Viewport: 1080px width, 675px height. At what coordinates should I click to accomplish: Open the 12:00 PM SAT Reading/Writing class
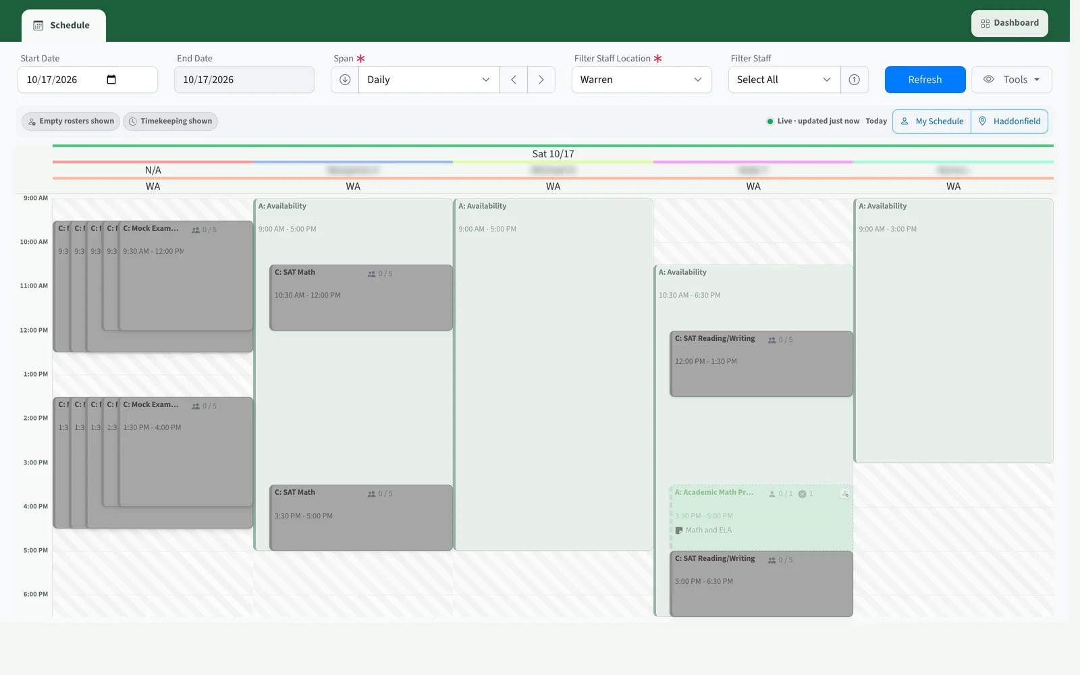coord(761,364)
